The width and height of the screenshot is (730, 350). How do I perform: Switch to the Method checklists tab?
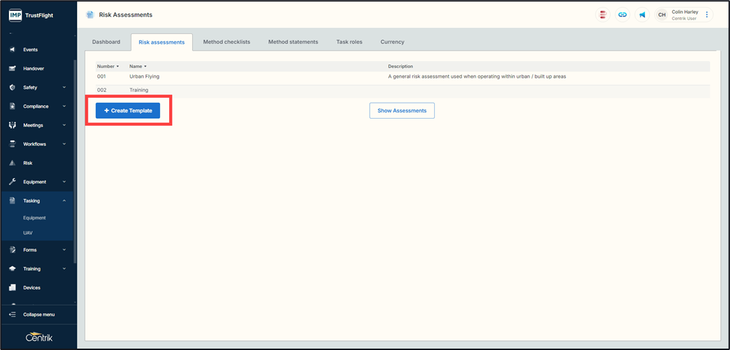tap(226, 42)
